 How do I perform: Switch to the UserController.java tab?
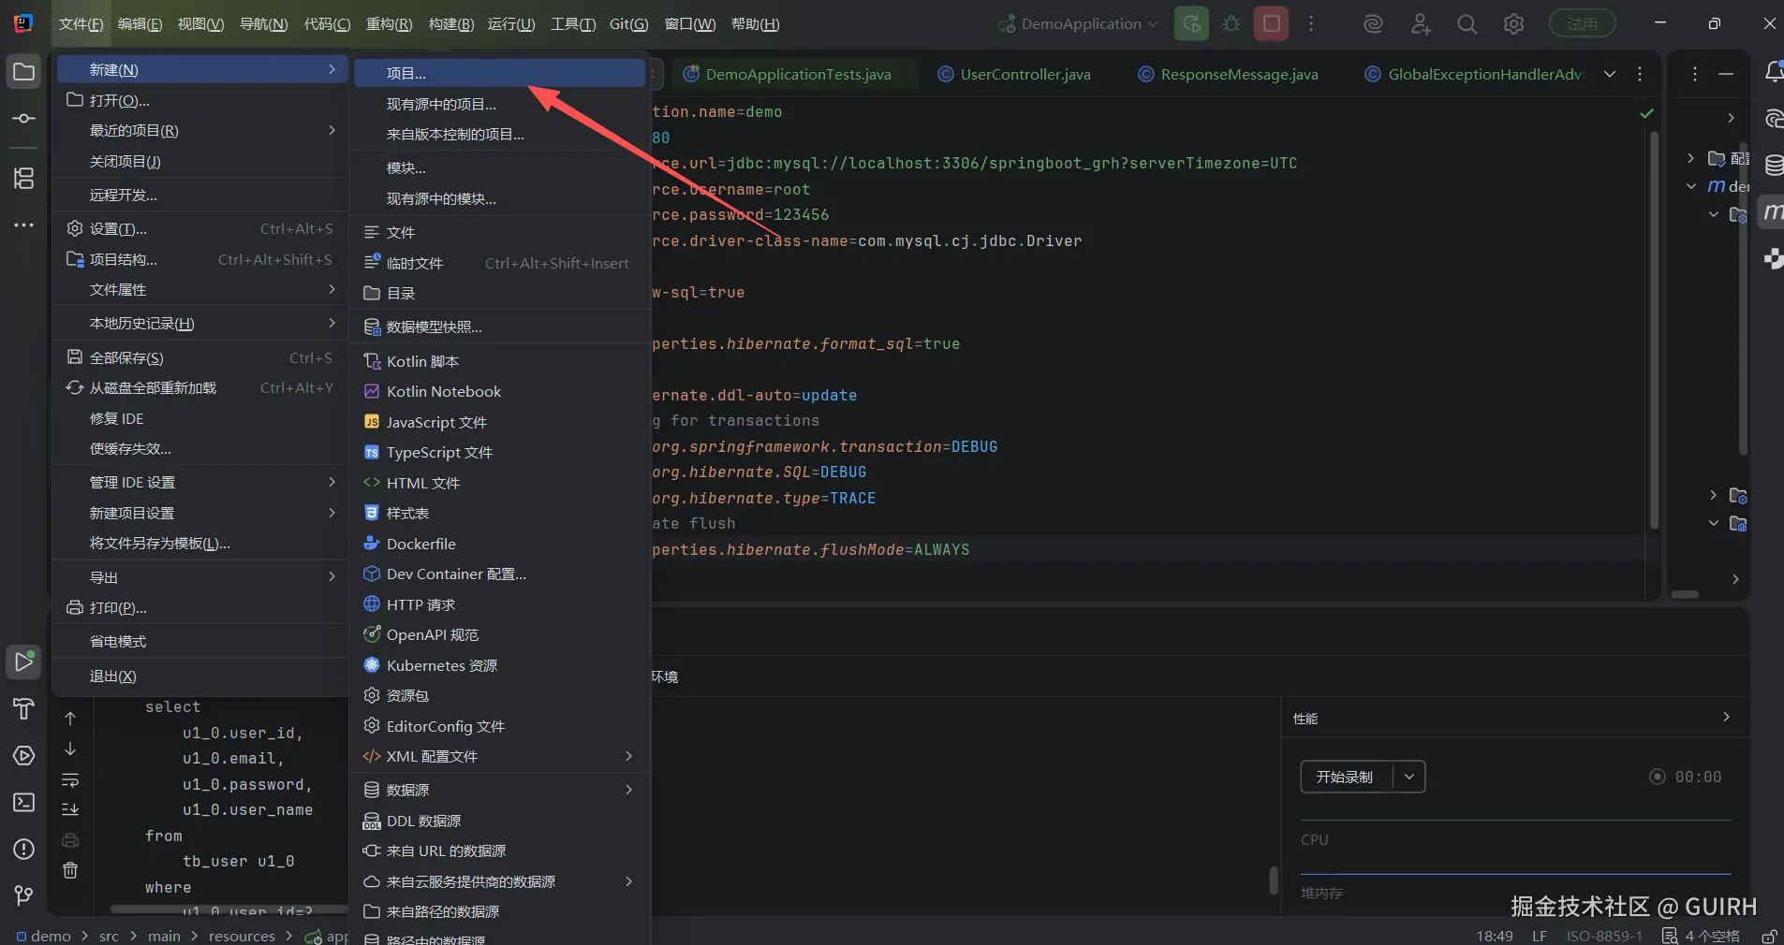coord(1015,74)
